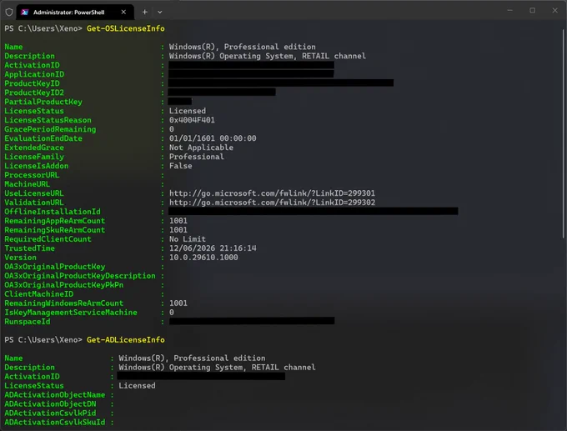Click the RunspaceId property label

pos(28,322)
